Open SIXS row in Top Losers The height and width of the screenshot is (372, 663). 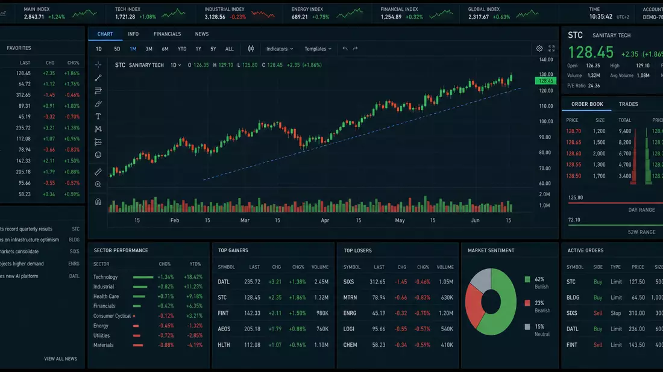pos(398,282)
